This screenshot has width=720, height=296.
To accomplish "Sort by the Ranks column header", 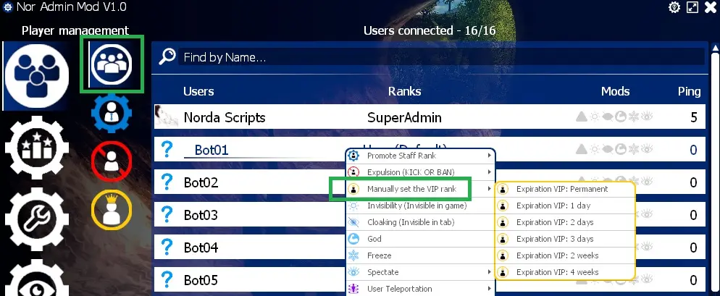I will pyautogui.click(x=404, y=91).
